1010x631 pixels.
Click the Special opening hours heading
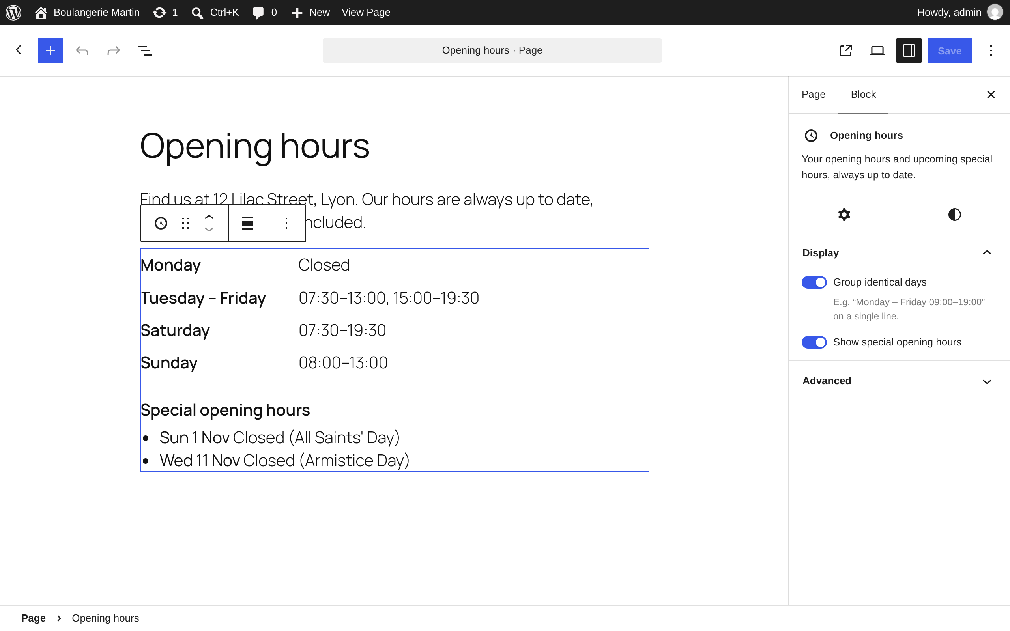(225, 410)
